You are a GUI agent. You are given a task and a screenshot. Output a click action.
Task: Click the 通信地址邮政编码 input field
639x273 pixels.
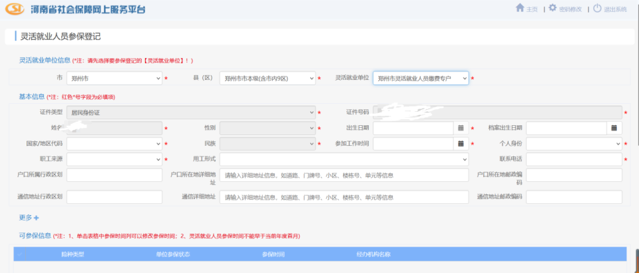574,197
